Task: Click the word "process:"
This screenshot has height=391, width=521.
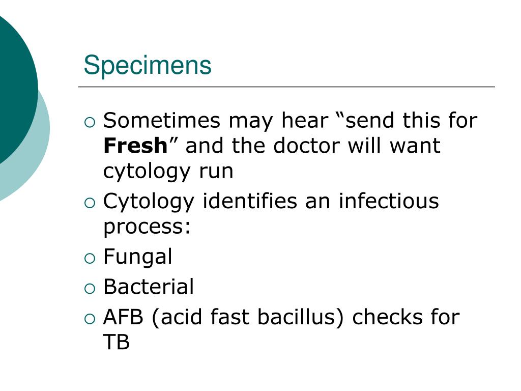Action: pos(147,228)
